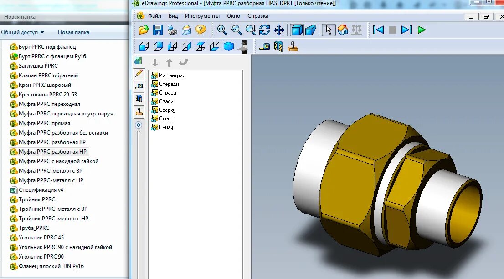
Task: Switch to Back view cube icon
Action: coord(158,46)
